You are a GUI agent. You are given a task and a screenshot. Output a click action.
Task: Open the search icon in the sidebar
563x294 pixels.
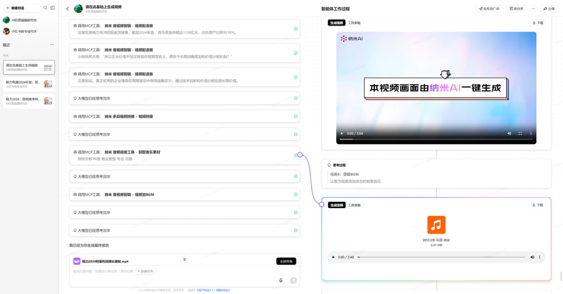tap(45, 8)
